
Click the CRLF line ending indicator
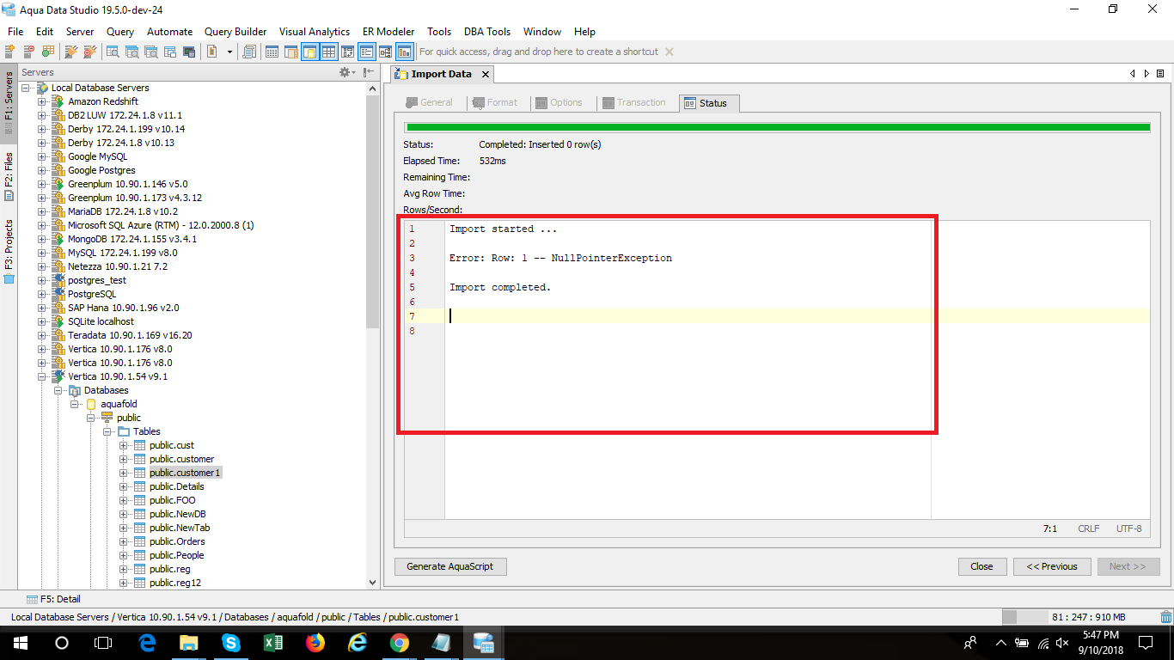[x=1088, y=529]
